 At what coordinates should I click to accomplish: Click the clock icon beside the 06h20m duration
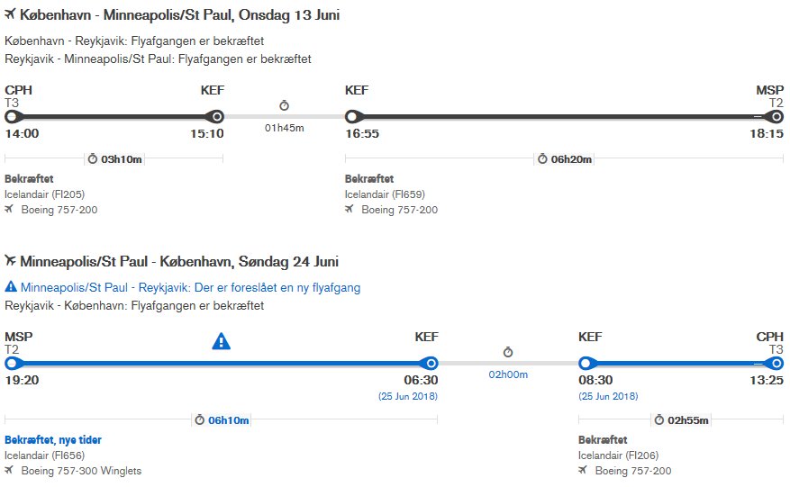pos(542,158)
